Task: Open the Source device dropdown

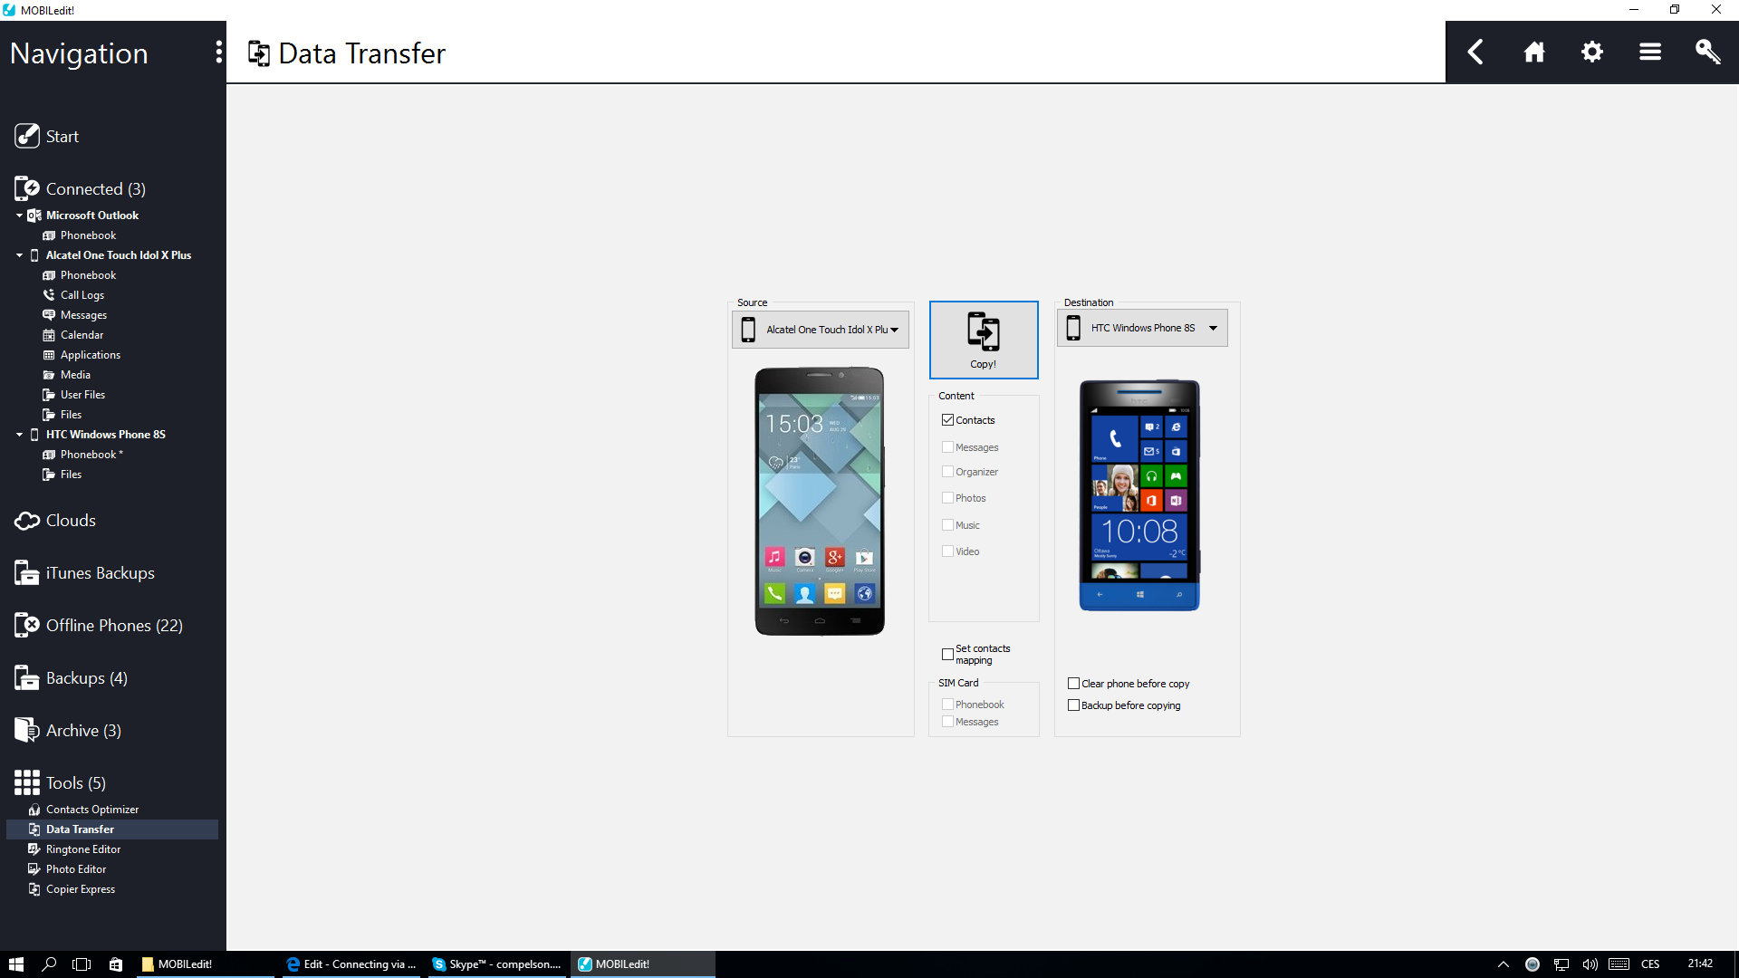Action: click(821, 330)
